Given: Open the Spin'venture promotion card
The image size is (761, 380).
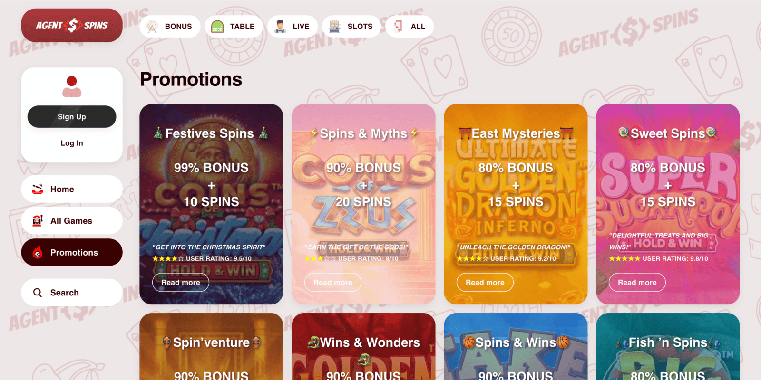Looking at the screenshot, I should (211, 346).
